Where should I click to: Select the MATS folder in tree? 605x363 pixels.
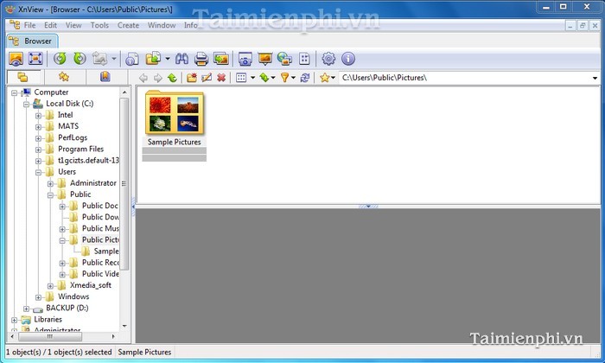tap(68, 126)
